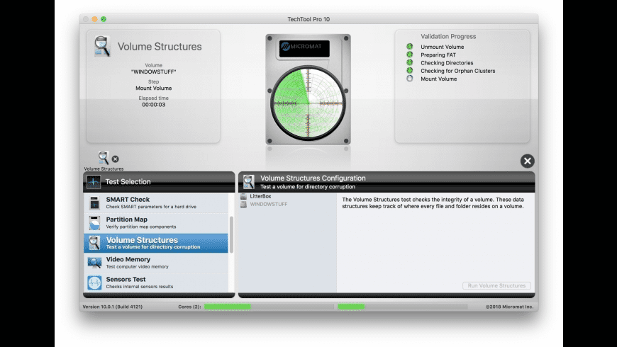Select the SMART Check test
The height and width of the screenshot is (347, 617).
(156, 203)
